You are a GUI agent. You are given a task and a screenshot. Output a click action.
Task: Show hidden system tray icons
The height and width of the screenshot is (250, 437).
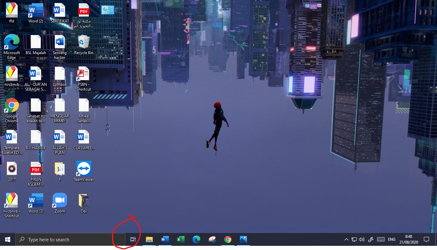click(346, 239)
